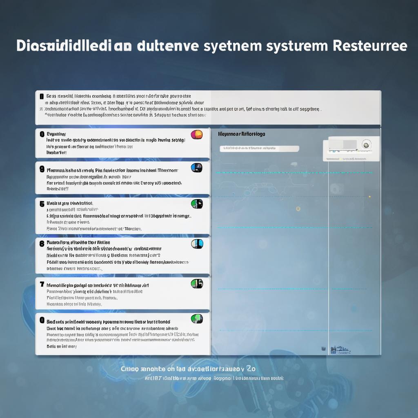The width and height of the screenshot is (418, 418).
Task: Click the blue logo text at right panel bottom
Action: [x=340, y=350]
